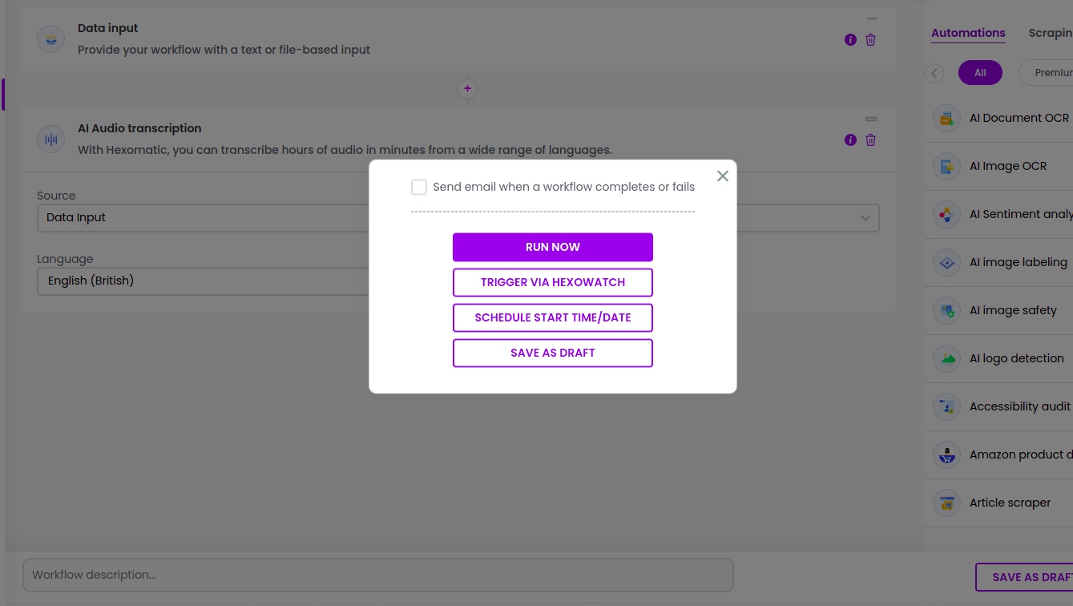Select the AI Document OCR automation icon

(946, 118)
